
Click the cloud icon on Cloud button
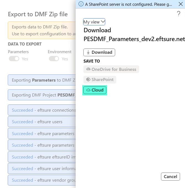coord(88,90)
